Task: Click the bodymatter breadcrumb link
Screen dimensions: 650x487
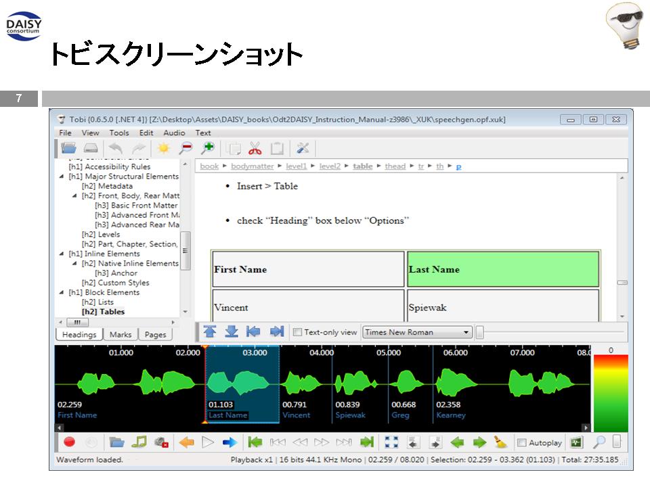Action: [252, 166]
